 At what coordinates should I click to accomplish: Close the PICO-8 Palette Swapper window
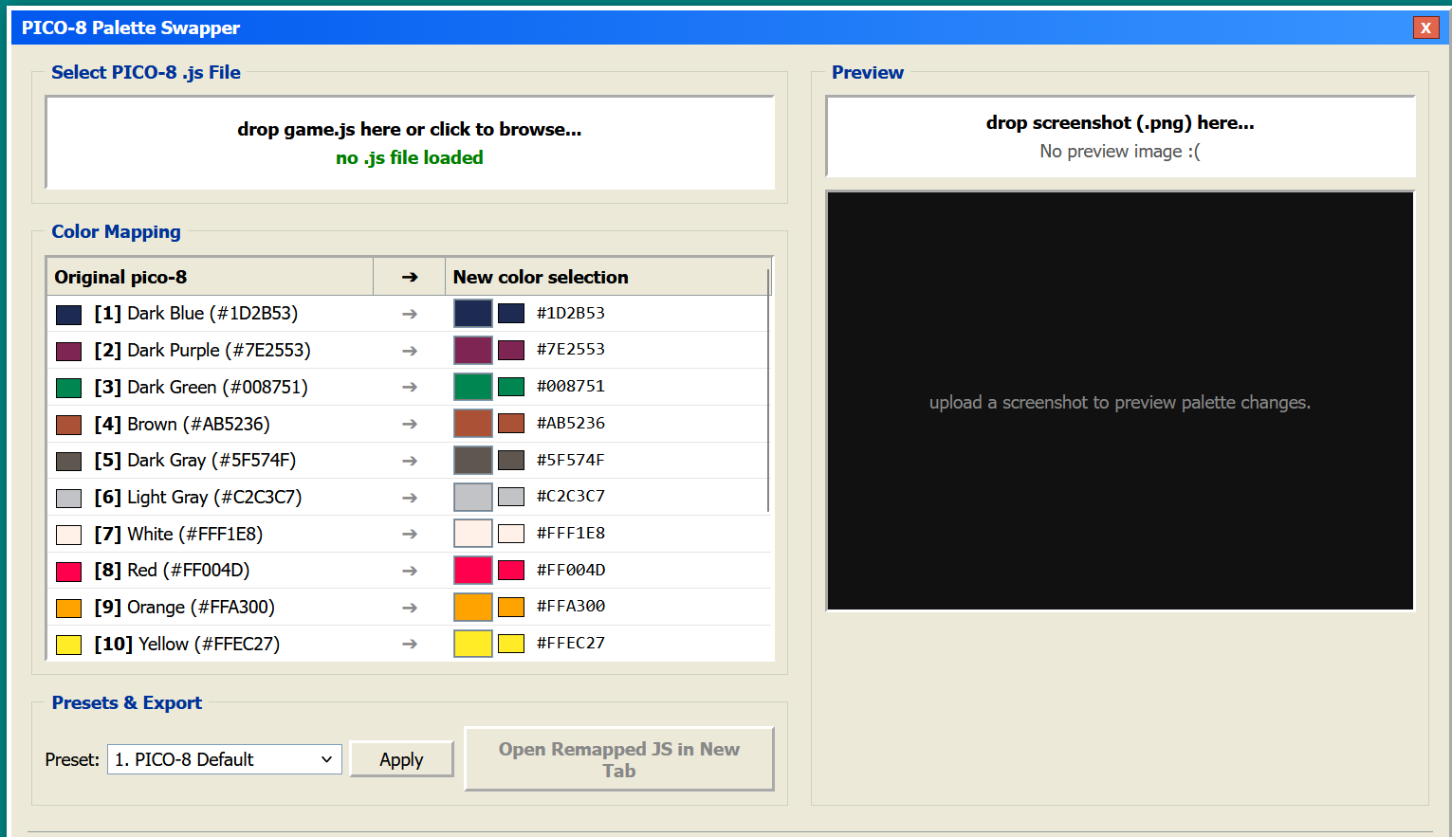click(1425, 27)
